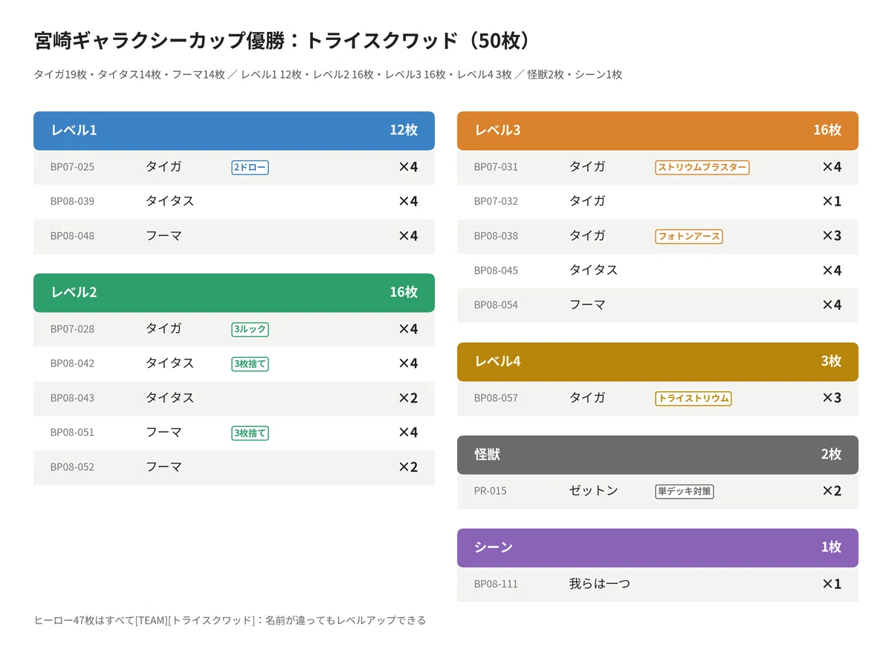This screenshot has height=646, width=892.
Task: Click the ×4 quantity in the BP07-025 row
Action: click(x=408, y=167)
